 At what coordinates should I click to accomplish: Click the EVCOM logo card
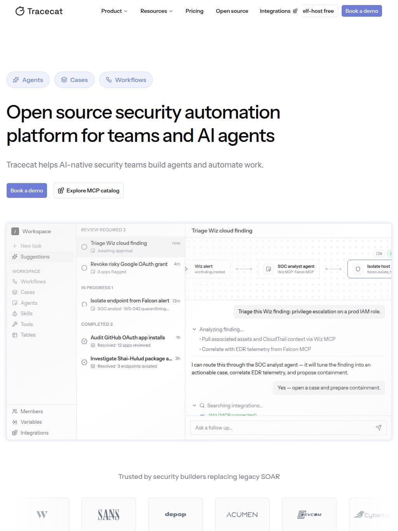(309, 514)
